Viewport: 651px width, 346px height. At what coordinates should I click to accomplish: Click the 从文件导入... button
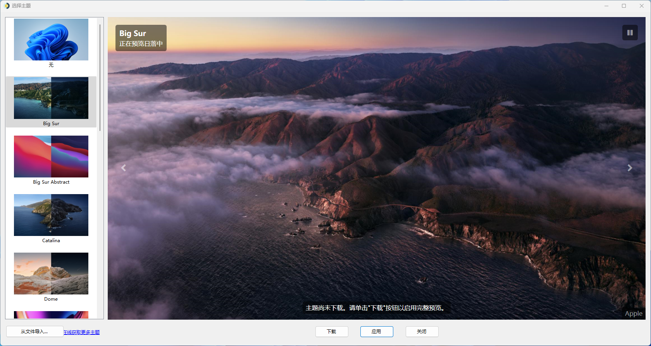(34, 332)
